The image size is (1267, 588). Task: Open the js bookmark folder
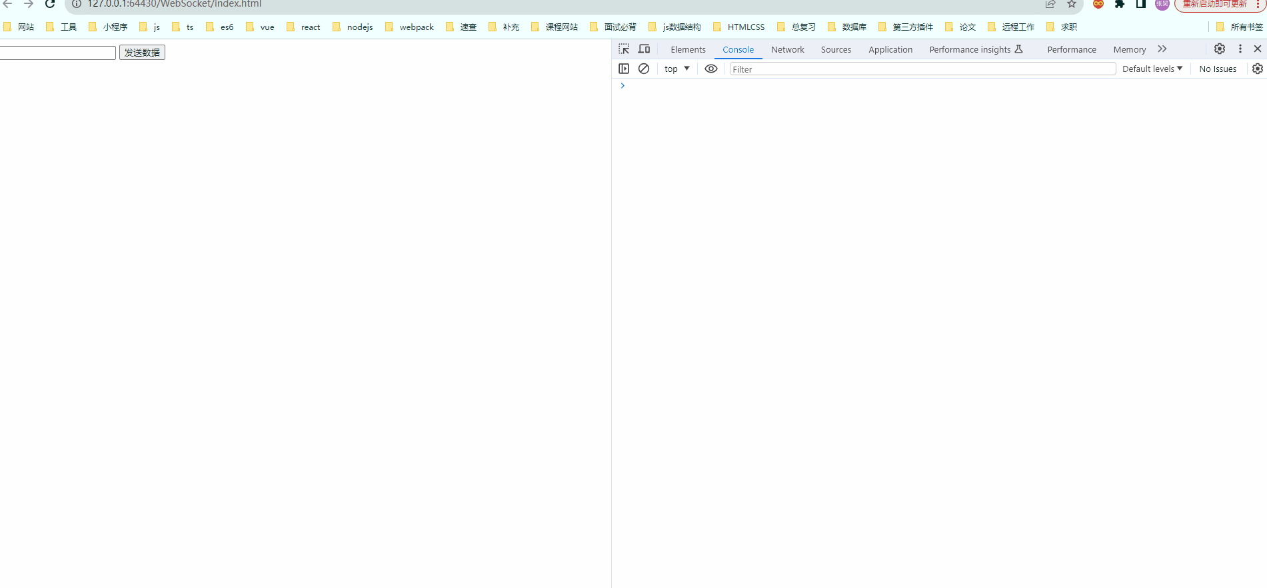[150, 27]
